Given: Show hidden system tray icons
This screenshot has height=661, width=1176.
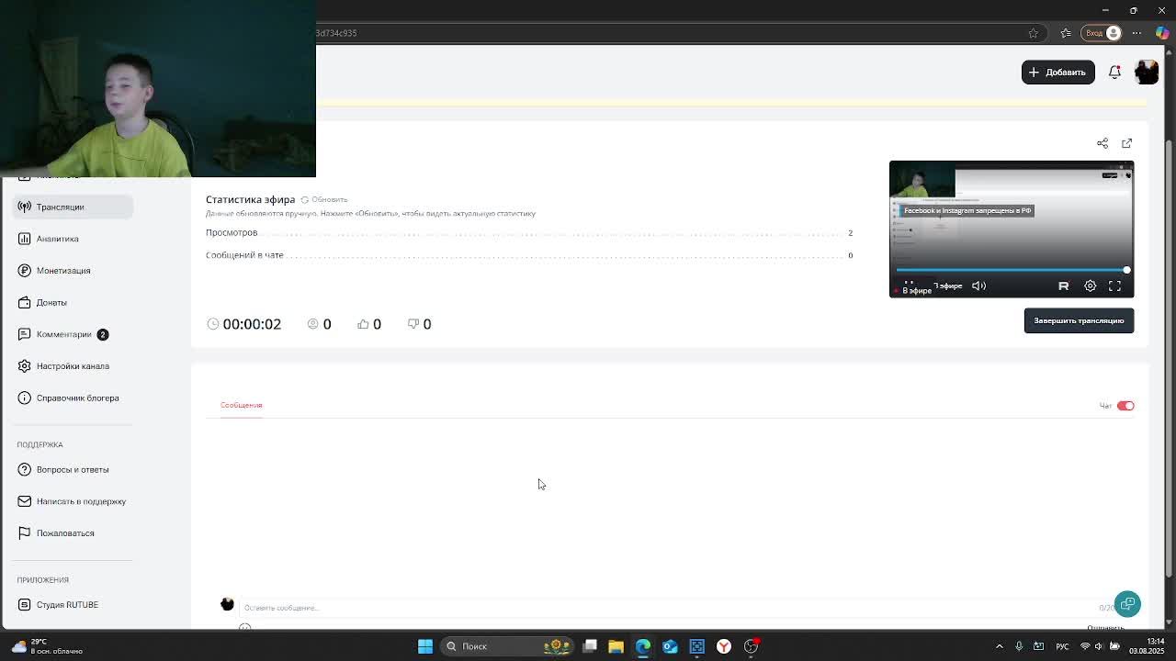Looking at the screenshot, I should click(1000, 646).
